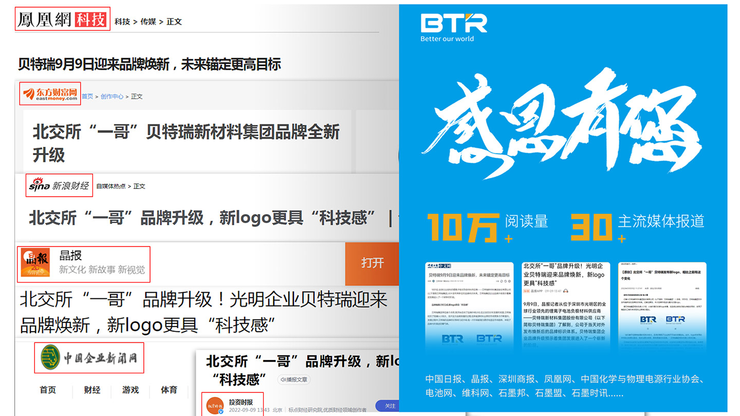The height and width of the screenshot is (416, 740).
Task: Switch to the 财经 nav tab
Action: click(x=92, y=390)
